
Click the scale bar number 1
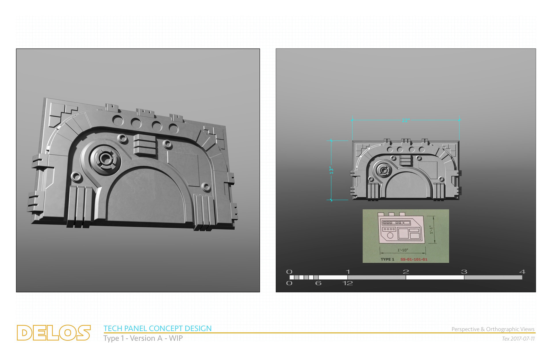pos(348,272)
